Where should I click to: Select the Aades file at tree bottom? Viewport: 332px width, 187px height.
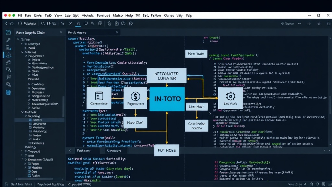coord(34,176)
